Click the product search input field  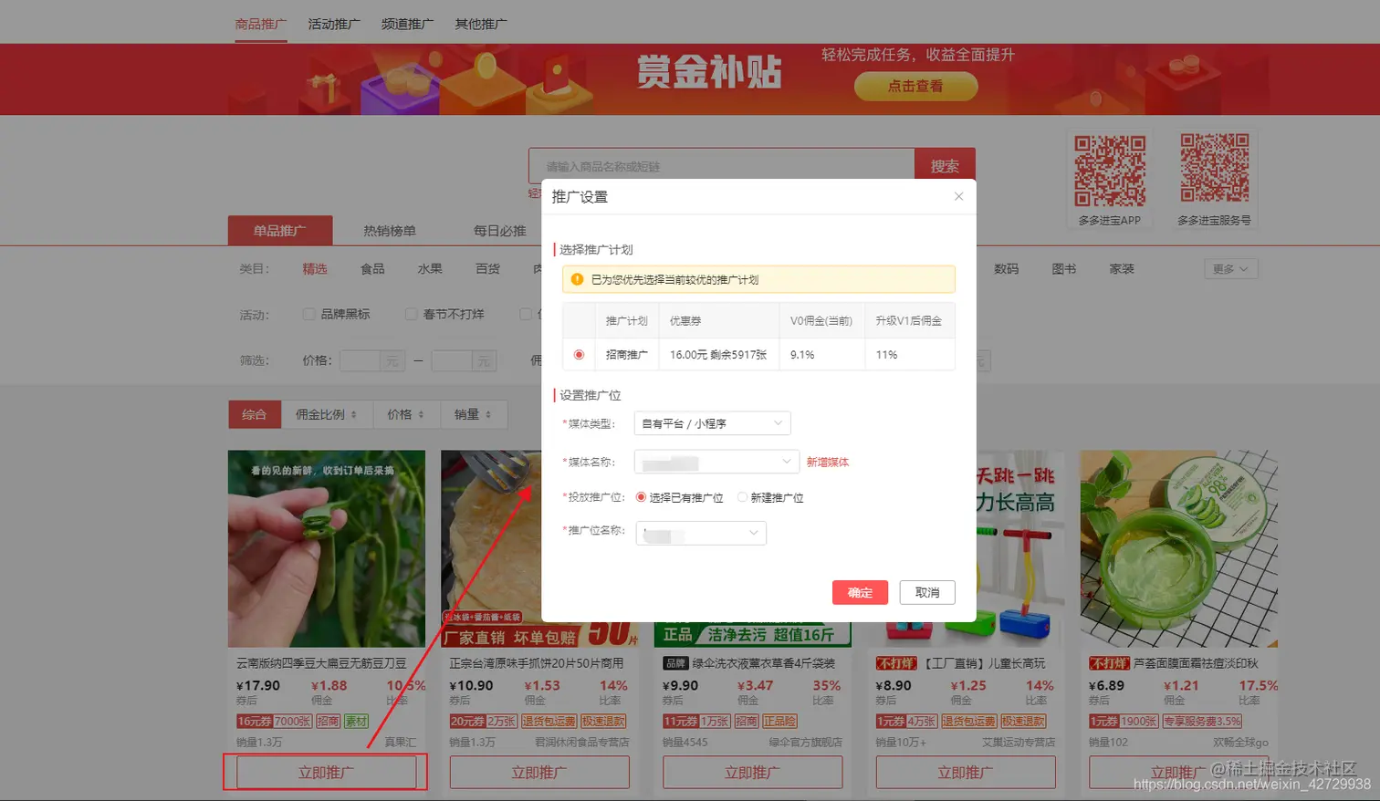click(x=722, y=166)
